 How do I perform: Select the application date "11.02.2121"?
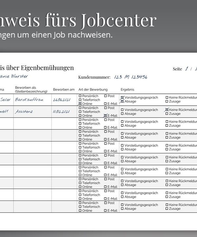(x=61, y=112)
